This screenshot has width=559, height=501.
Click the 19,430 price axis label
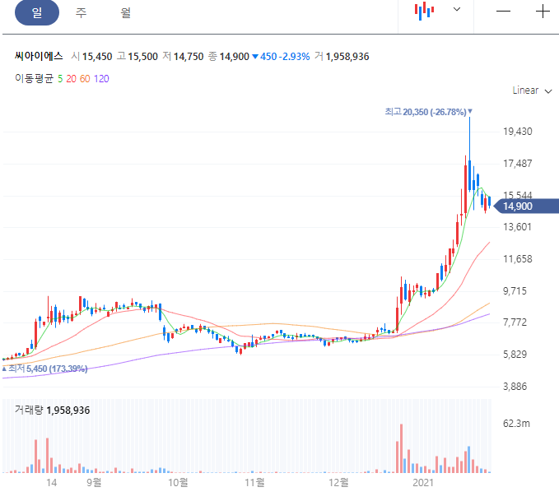pyautogui.click(x=517, y=132)
